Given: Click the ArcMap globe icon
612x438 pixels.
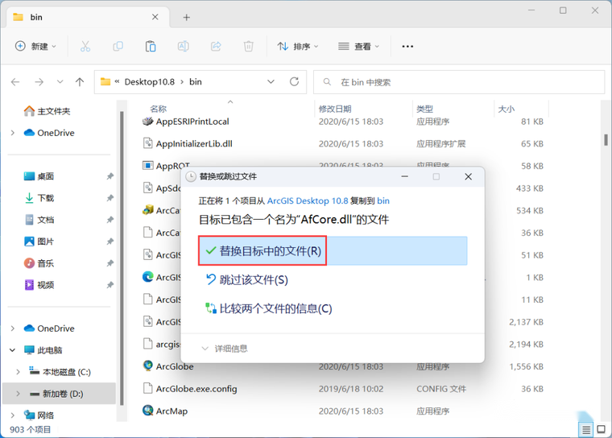Looking at the screenshot, I should (x=148, y=411).
